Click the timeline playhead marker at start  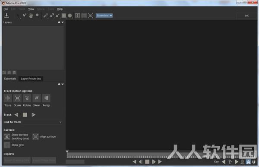(x=67, y=151)
